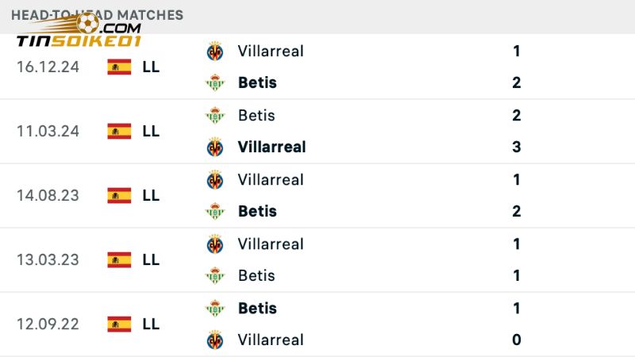Click Spain flag beside 16.12.24 match
Image resolution: width=635 pixels, height=357 pixels.
(x=119, y=67)
